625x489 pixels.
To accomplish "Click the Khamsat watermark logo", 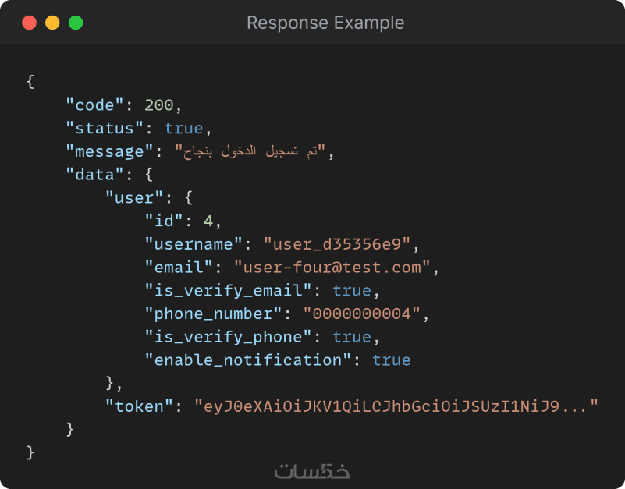I will (312, 471).
